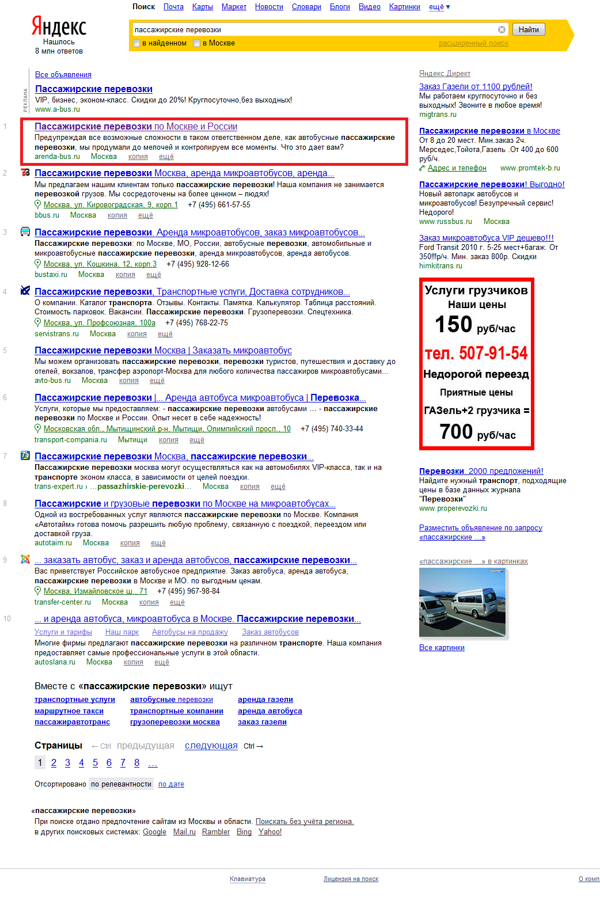Click the 'Услуги грузчиков' banner ad

[477, 364]
